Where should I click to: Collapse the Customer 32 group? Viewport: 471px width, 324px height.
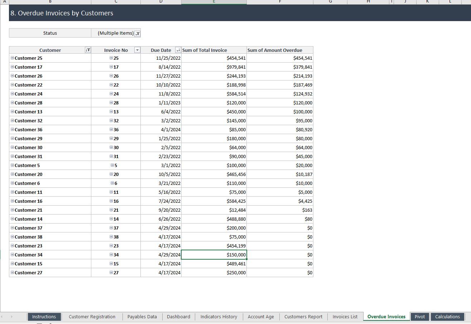pos(12,121)
